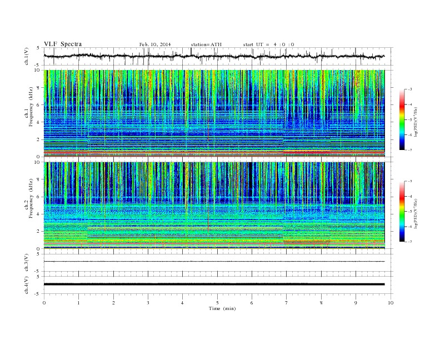Click the "4" kHz tick on ch.2 spectrogram
Screen dimensions: 440x340
point(38,214)
